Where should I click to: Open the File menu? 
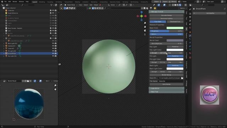pyautogui.click(x=5, y=1)
